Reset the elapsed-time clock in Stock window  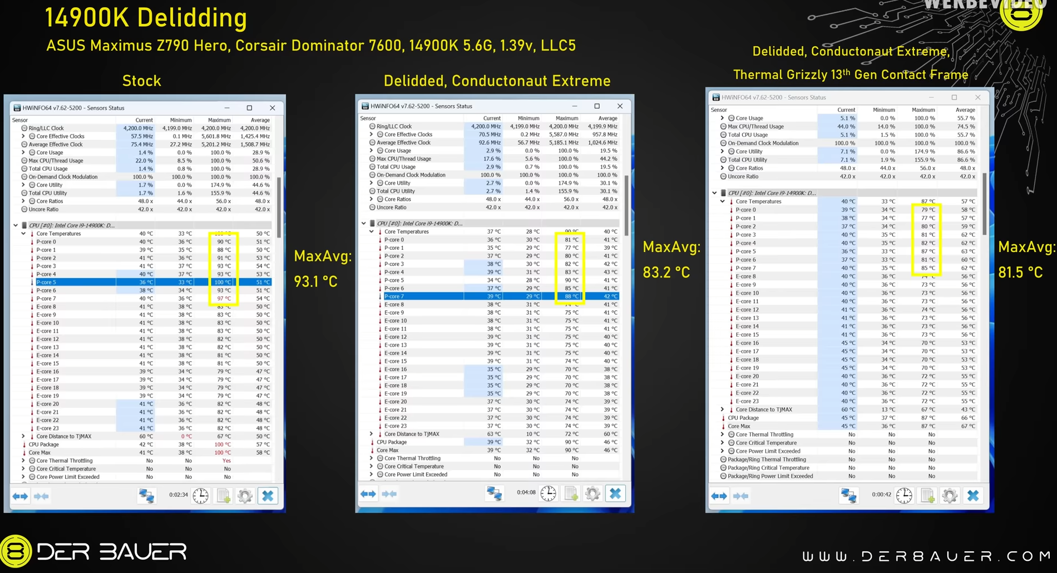point(201,496)
